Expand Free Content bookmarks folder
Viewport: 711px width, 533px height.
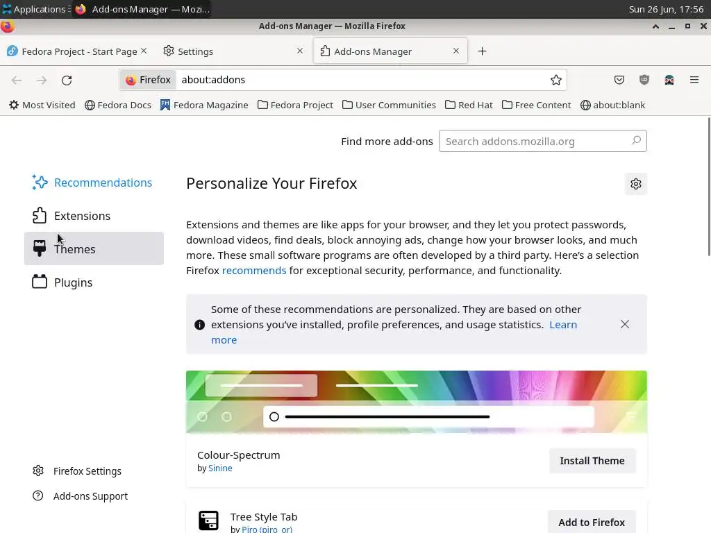tap(537, 105)
